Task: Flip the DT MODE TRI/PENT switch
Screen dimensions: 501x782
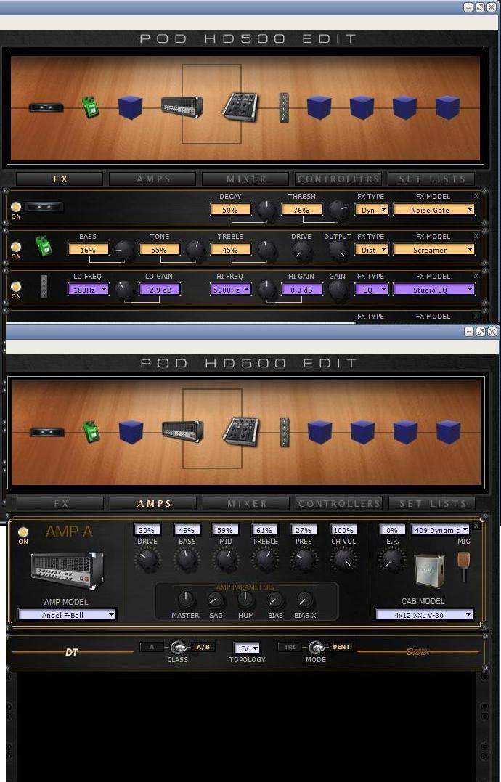Action: [x=316, y=648]
